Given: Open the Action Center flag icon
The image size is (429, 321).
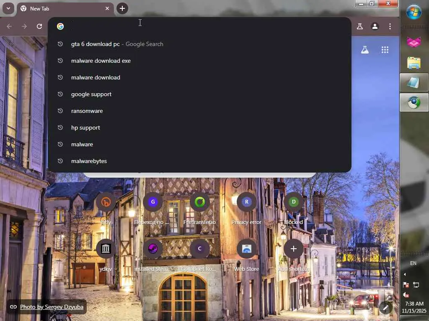Looking at the screenshot, I should point(406,285).
